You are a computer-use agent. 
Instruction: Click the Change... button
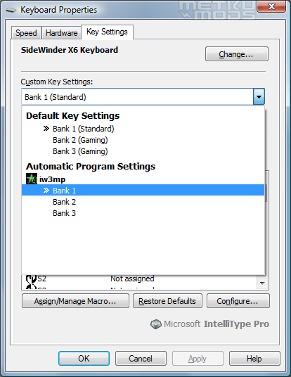coord(237,54)
